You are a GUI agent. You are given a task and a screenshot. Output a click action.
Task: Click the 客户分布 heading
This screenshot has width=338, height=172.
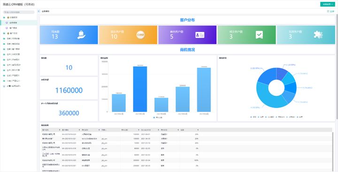coord(187,20)
